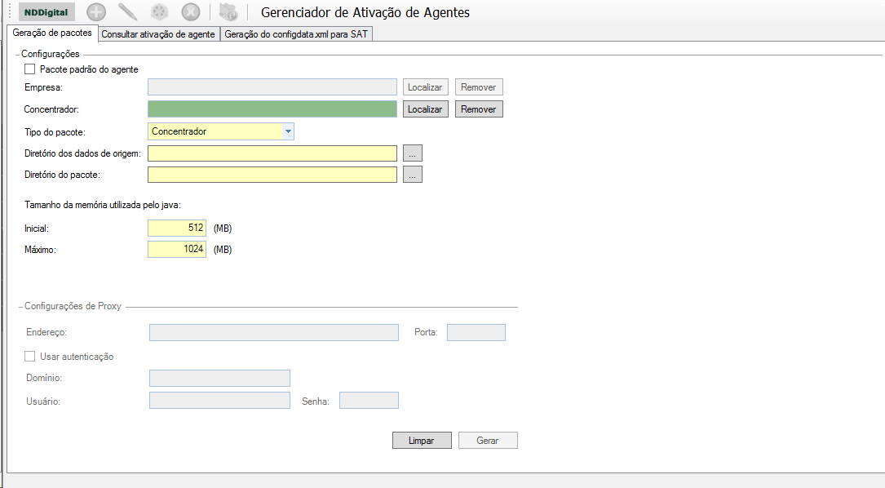This screenshot has width=885, height=488.
Task: Click the green Concentrador field
Action: click(272, 109)
